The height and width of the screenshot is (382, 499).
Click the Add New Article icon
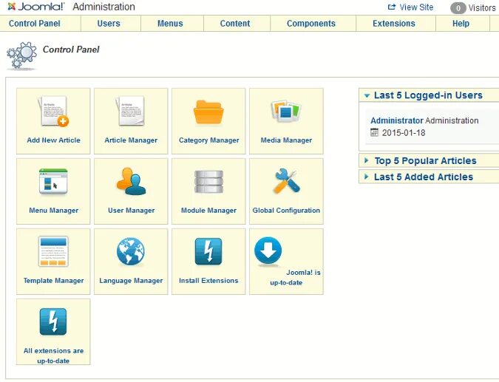click(53, 112)
